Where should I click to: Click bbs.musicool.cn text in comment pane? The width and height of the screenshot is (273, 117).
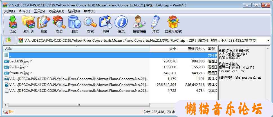[x=231, y=71]
